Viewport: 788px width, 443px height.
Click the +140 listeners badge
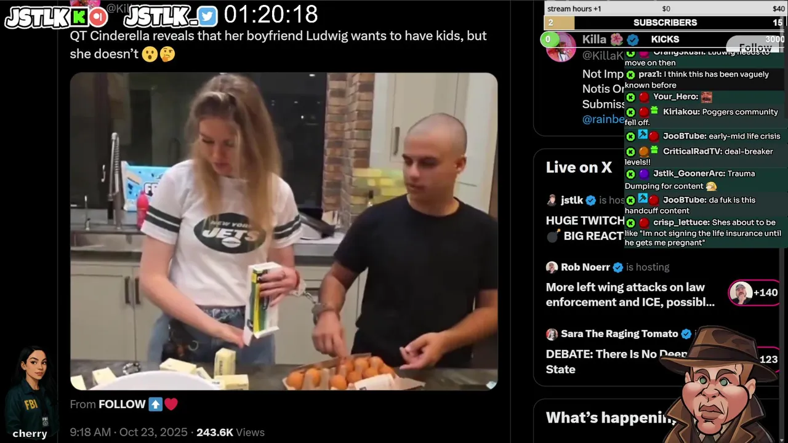[755, 293]
